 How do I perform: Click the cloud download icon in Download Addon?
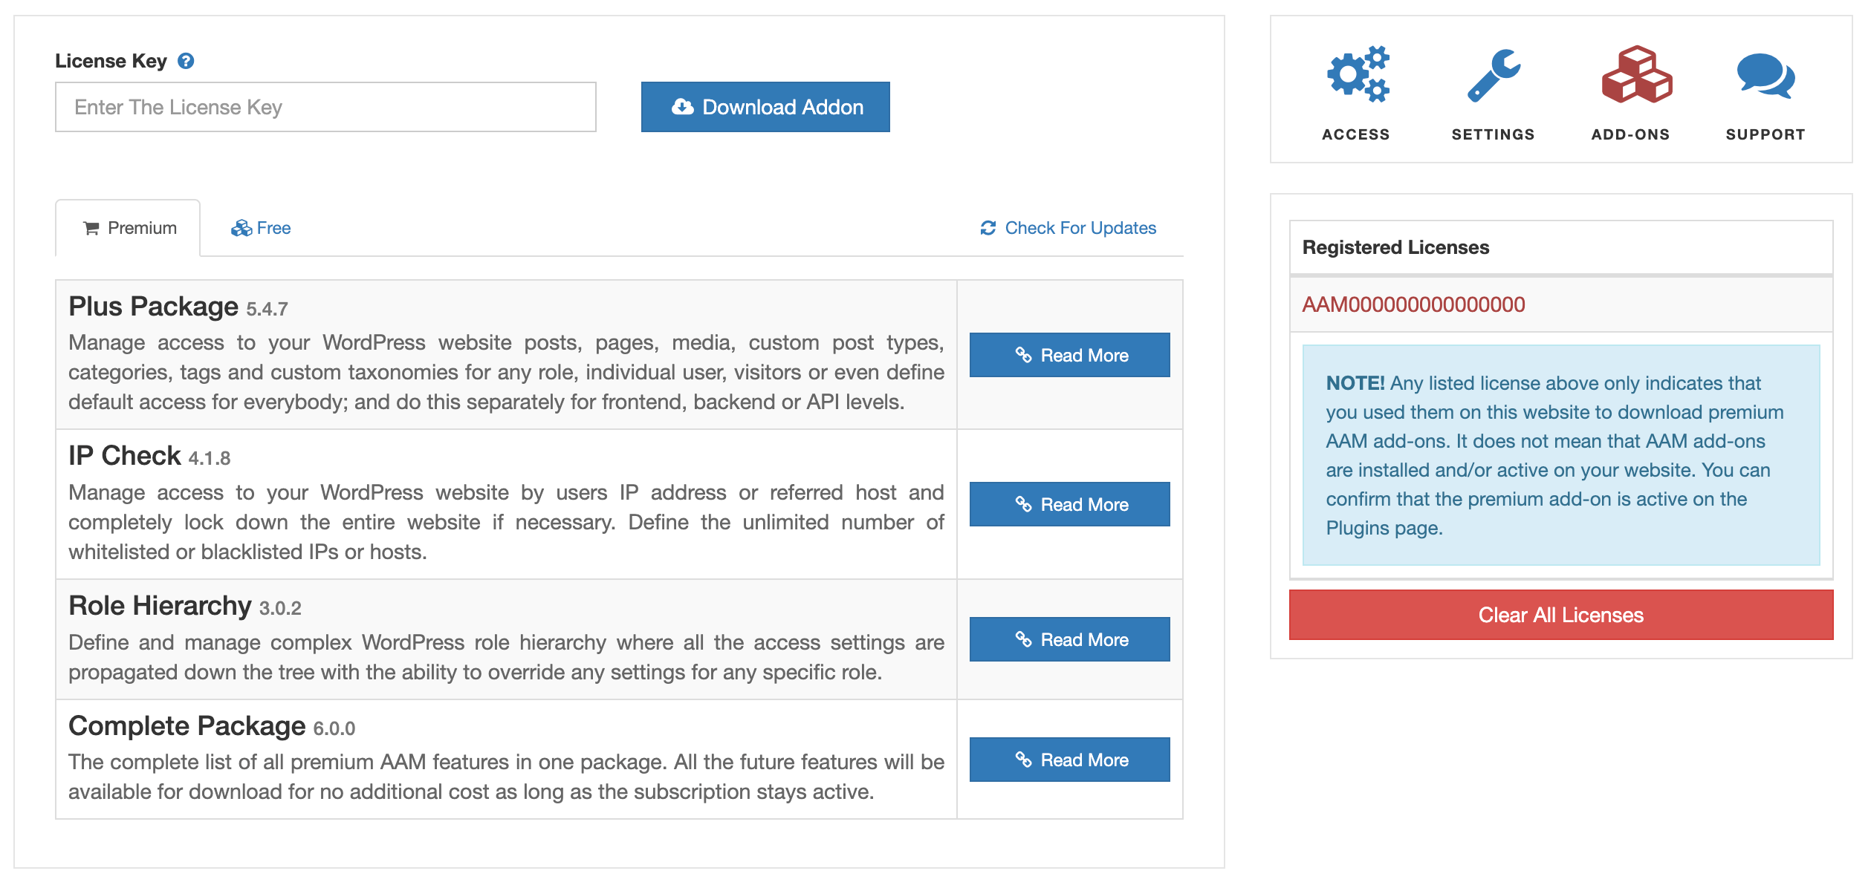coord(682,107)
